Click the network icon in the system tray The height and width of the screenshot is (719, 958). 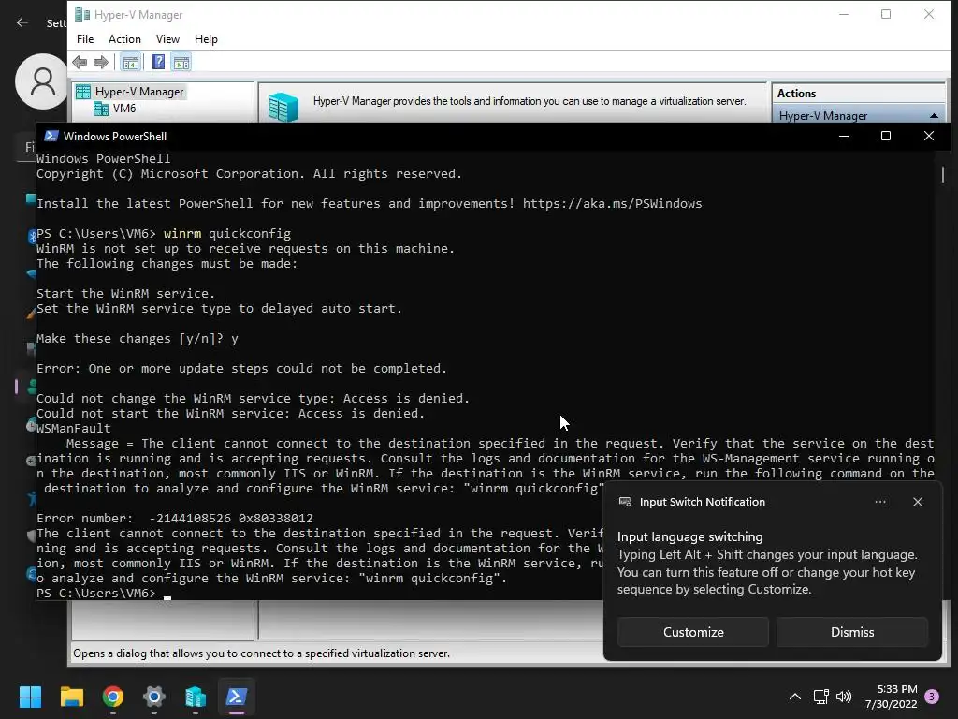(820, 697)
